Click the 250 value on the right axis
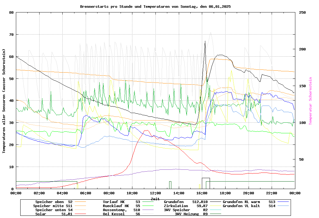Image resolution: width=319 pixels, height=218 pixels. click(302, 12)
